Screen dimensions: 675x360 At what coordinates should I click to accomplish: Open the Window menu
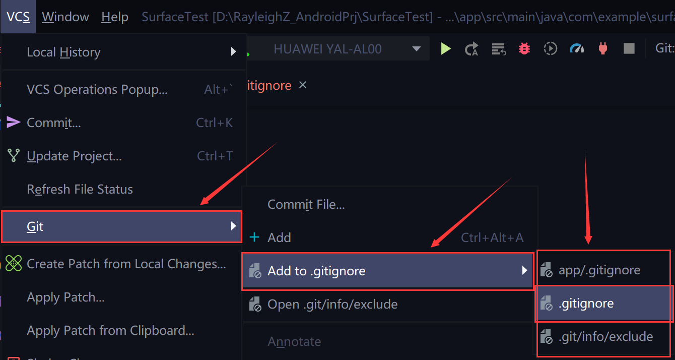point(65,17)
